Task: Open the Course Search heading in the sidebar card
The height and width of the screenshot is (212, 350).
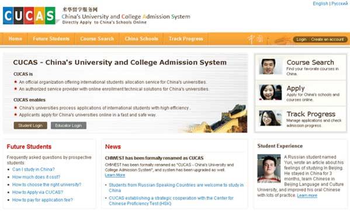Action: click(310, 62)
